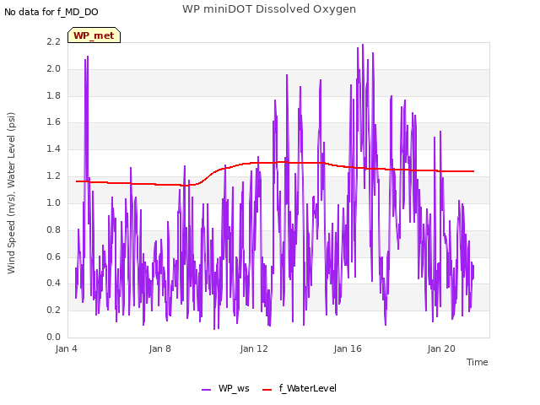This screenshot has width=540, height=405.
Task: Click the 1.8 y-axis tick label
Action: 53,95
